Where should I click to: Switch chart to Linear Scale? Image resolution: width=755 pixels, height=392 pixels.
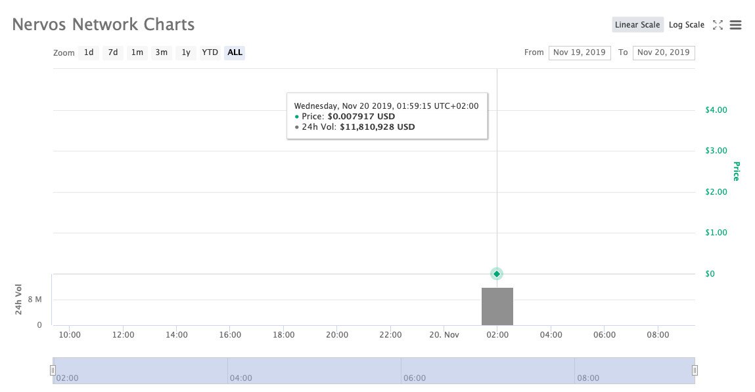click(637, 25)
